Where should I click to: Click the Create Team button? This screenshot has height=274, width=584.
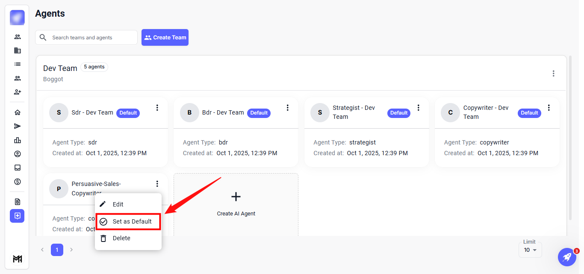[165, 38]
